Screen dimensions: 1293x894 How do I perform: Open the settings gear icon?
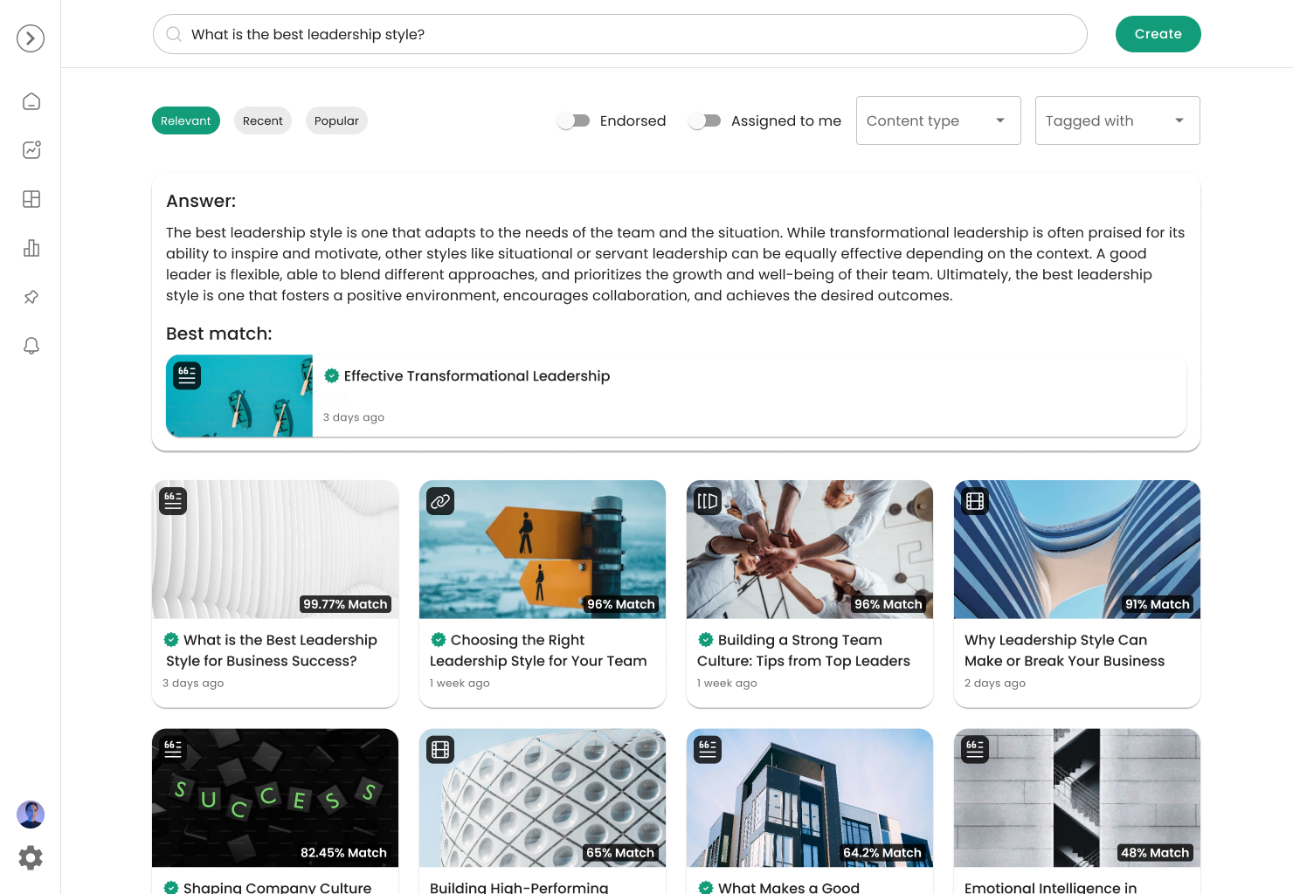coord(31,858)
